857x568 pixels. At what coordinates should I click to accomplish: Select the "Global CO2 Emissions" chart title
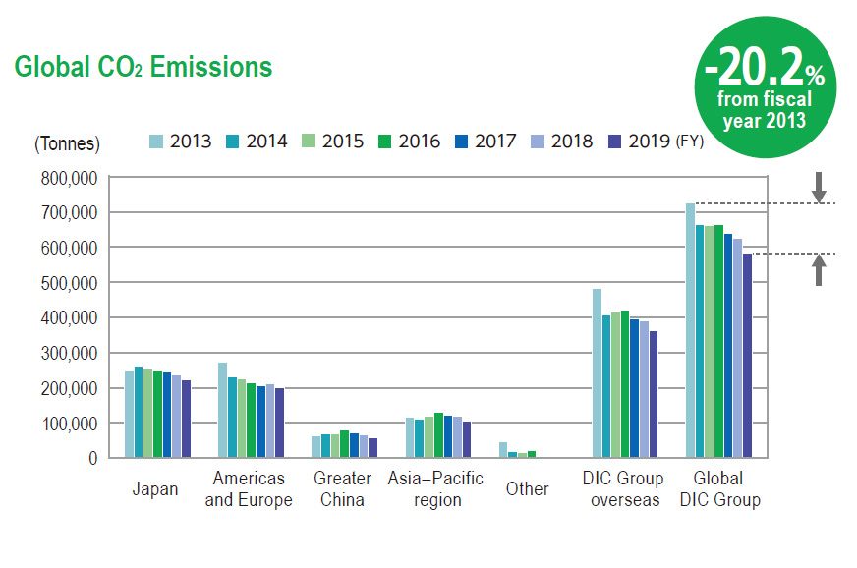click(143, 67)
